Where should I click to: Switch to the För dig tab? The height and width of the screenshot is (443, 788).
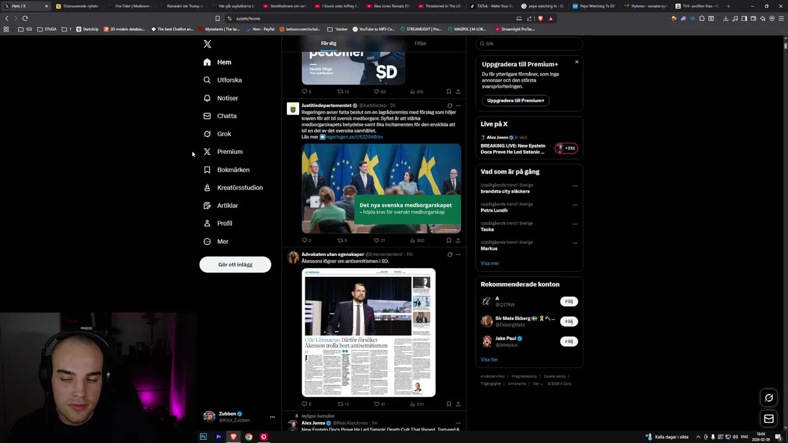tap(329, 44)
